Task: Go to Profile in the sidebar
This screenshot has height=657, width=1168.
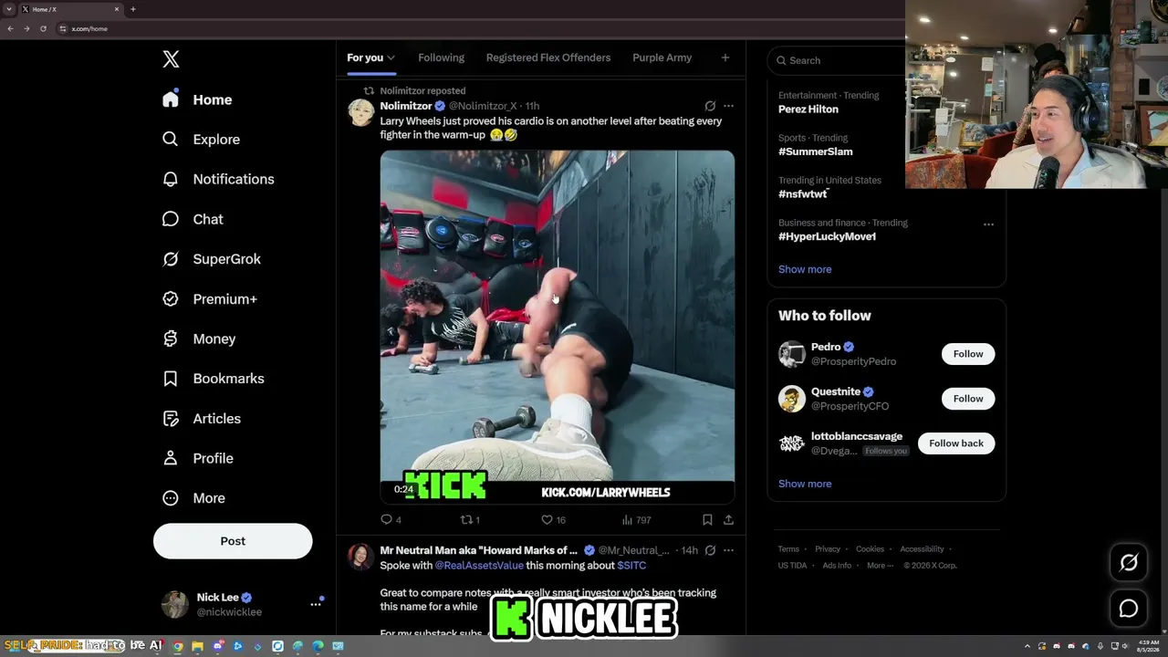Action: coord(198,458)
